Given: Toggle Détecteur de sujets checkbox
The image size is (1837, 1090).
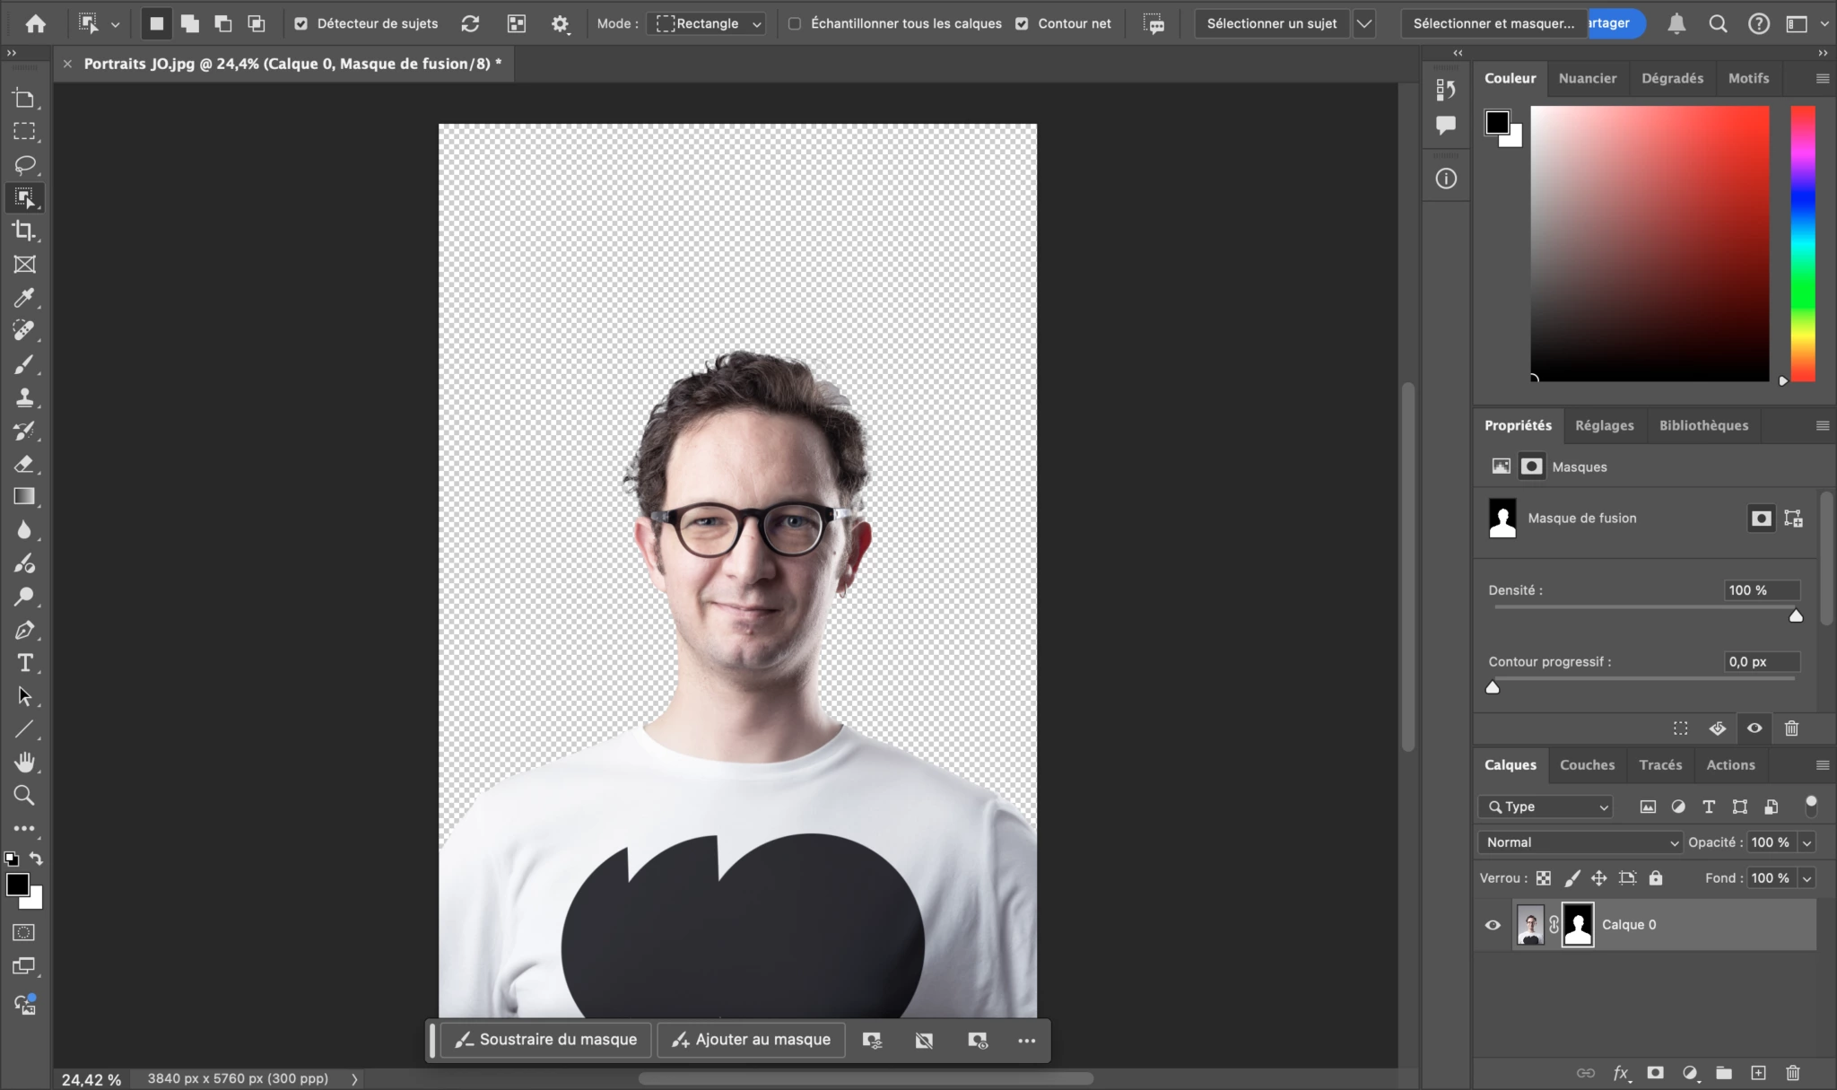Looking at the screenshot, I should [x=301, y=24].
